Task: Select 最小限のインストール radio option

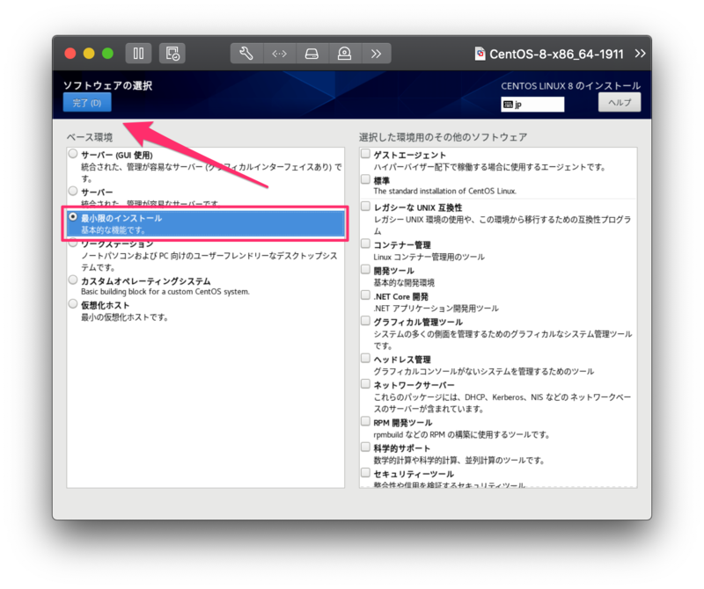Action: pos(73,217)
